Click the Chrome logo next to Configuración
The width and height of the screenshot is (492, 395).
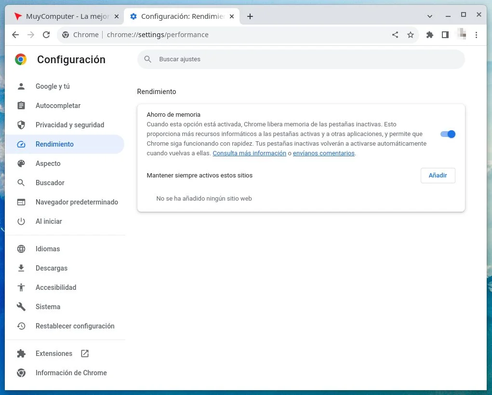pyautogui.click(x=21, y=59)
